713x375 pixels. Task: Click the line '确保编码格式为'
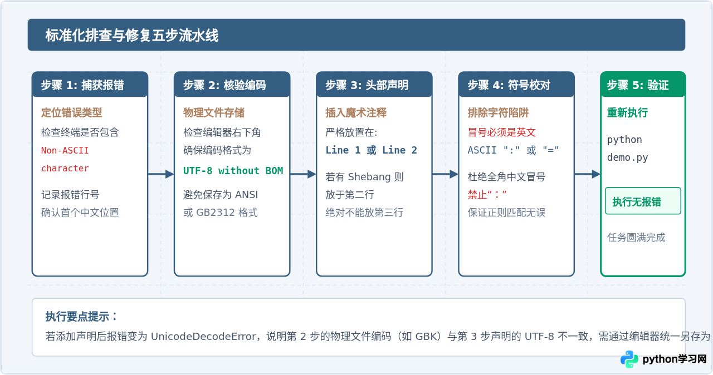click(217, 150)
